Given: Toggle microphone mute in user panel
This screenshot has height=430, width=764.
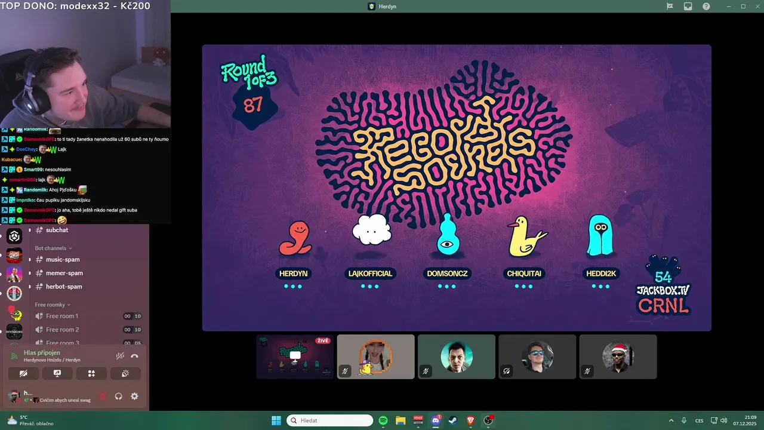Looking at the screenshot, I should pyautogui.click(x=103, y=396).
